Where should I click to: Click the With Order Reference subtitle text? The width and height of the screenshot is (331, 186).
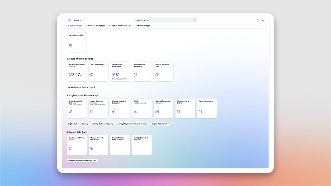point(98,105)
